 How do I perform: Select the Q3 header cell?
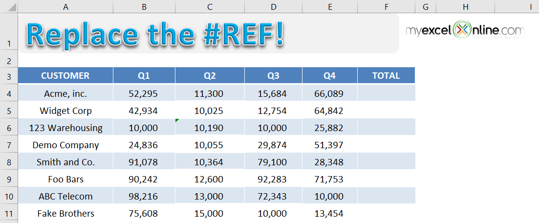273,76
